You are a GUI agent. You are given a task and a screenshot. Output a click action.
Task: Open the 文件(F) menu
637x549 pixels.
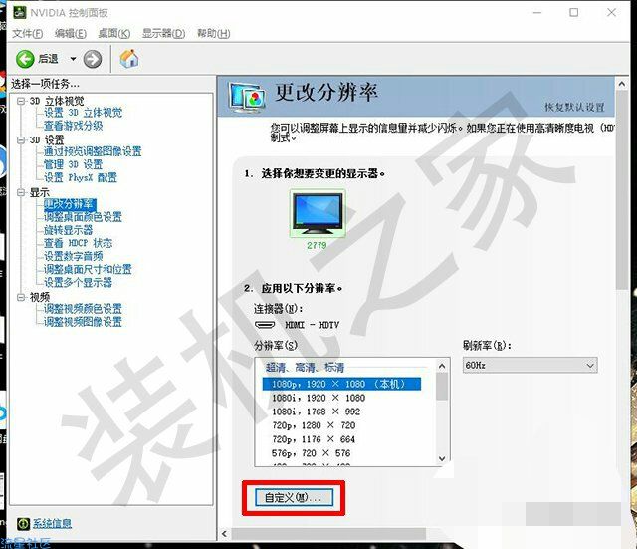pos(27,33)
